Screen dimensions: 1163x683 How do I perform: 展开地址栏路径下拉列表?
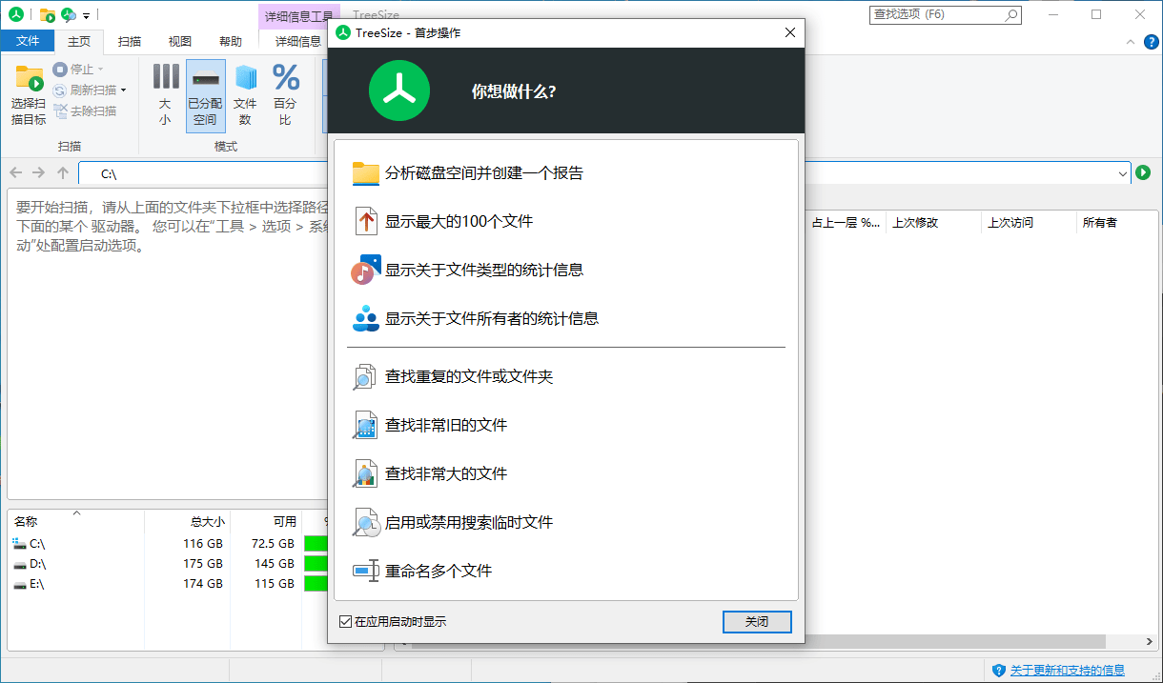tap(1122, 174)
